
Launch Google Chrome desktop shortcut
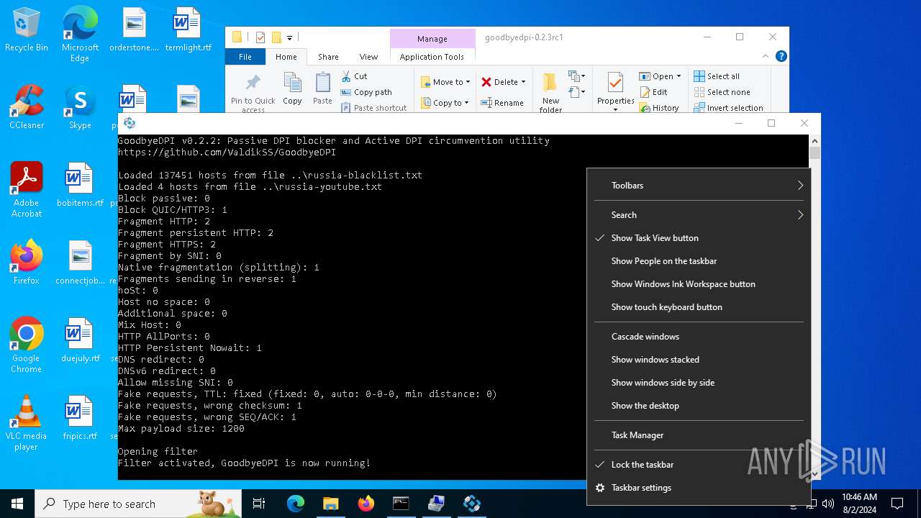(27, 345)
